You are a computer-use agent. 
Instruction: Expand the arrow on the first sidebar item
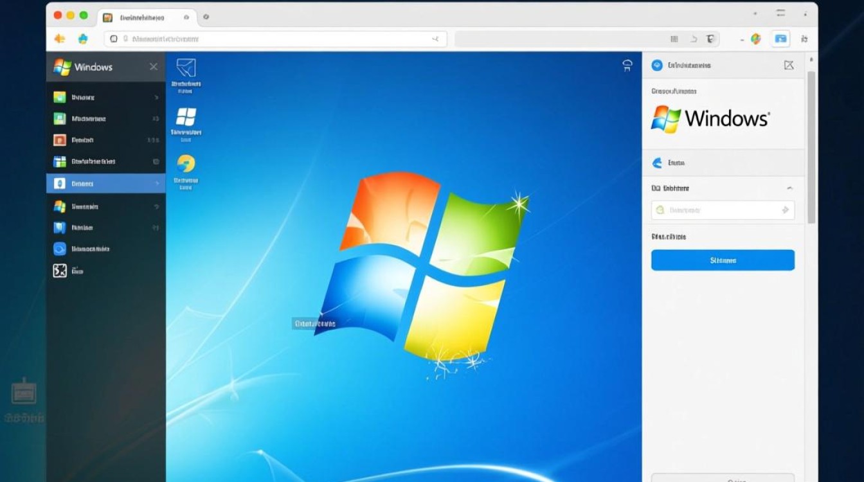tap(156, 98)
